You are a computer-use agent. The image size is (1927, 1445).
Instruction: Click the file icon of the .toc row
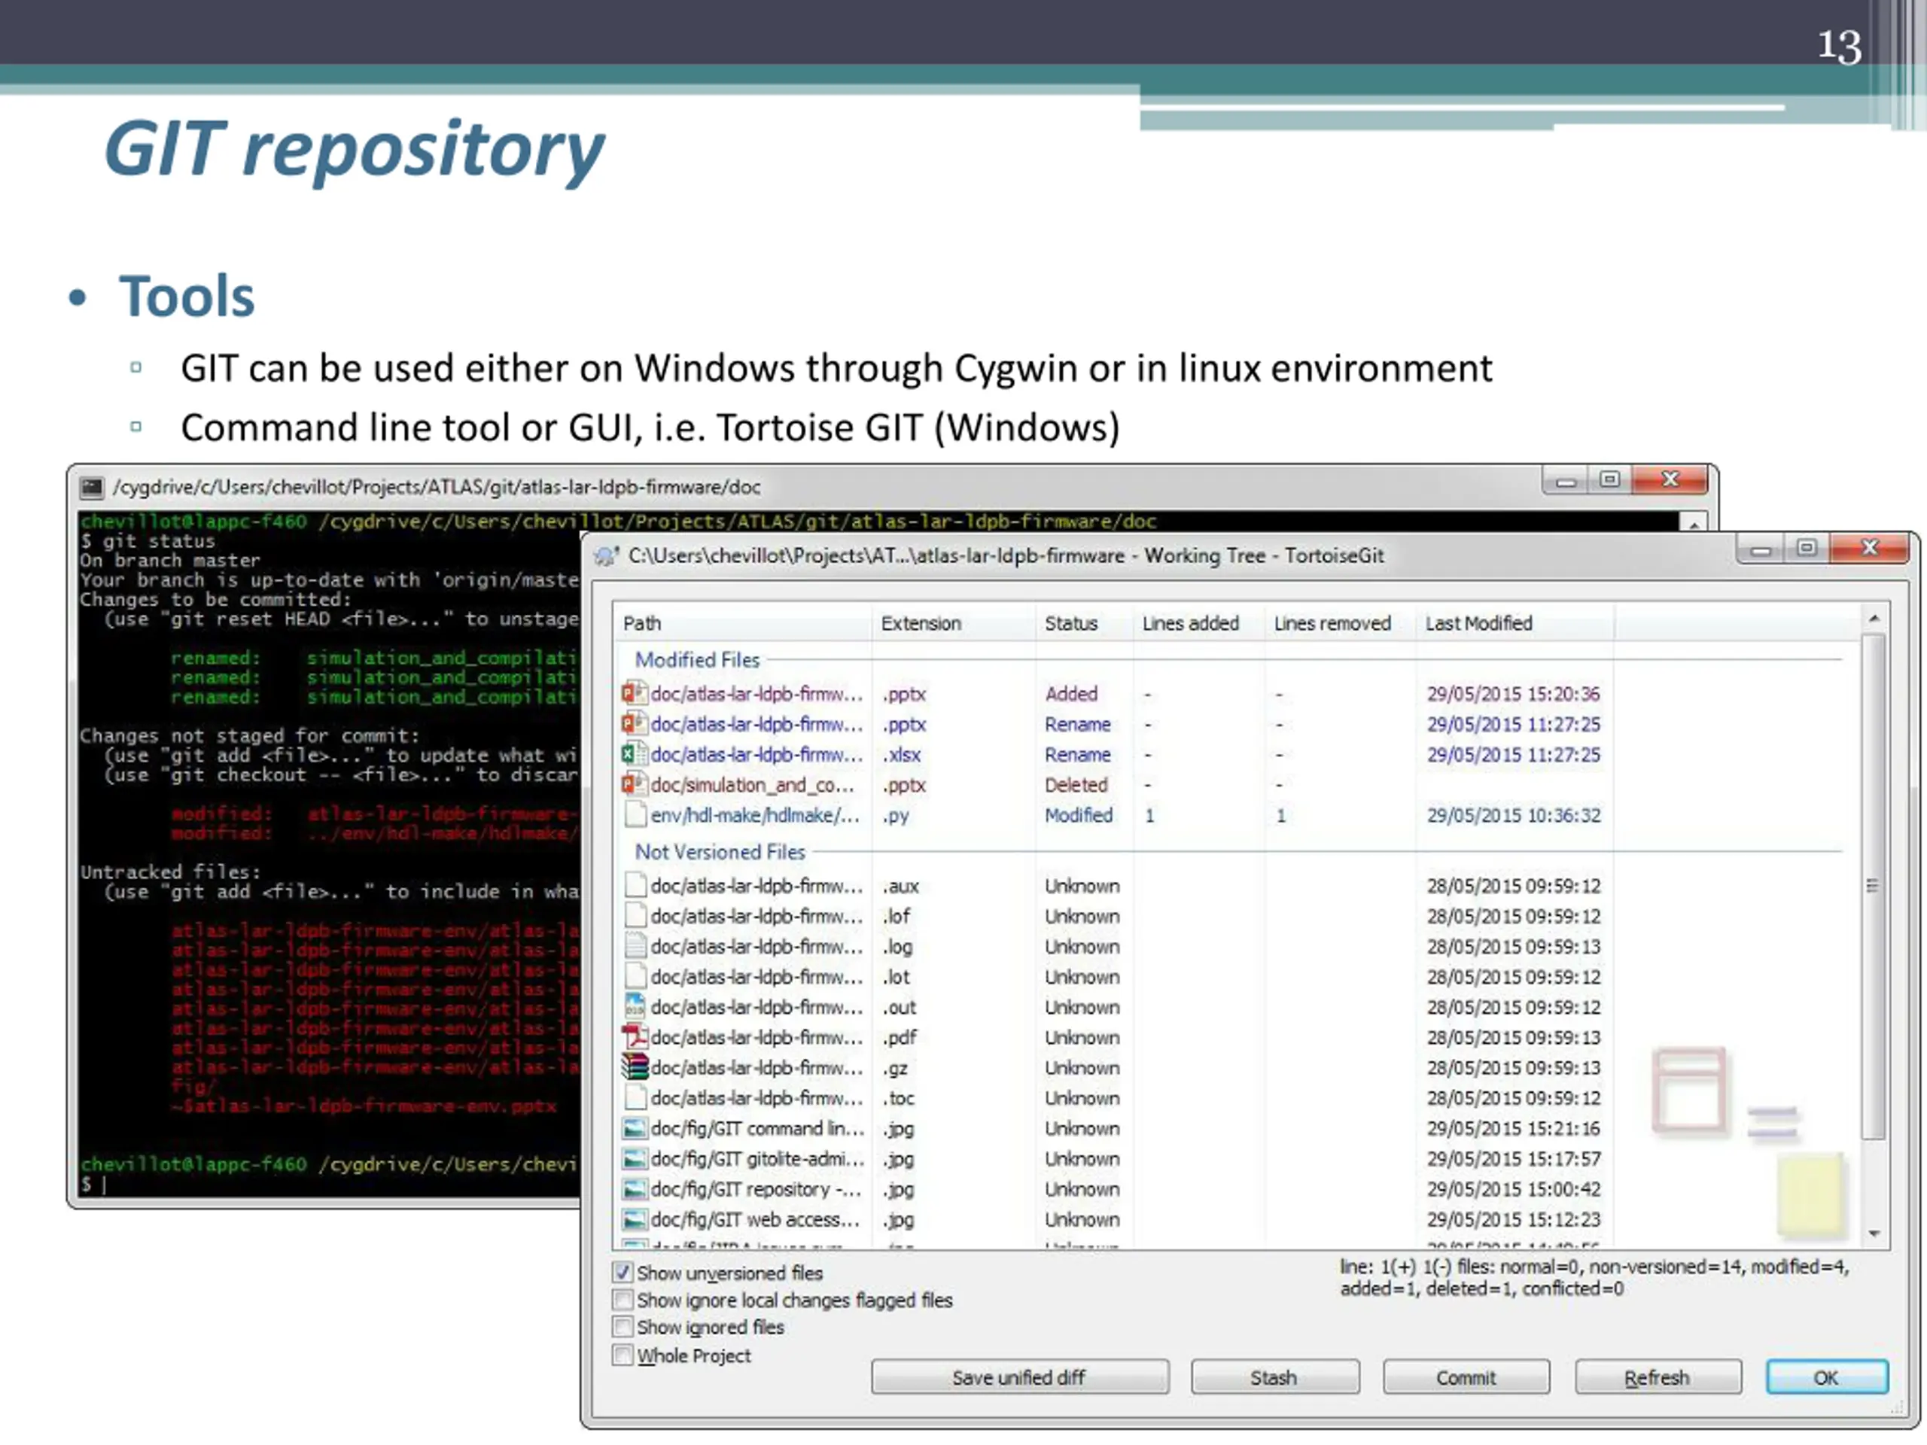point(636,1098)
